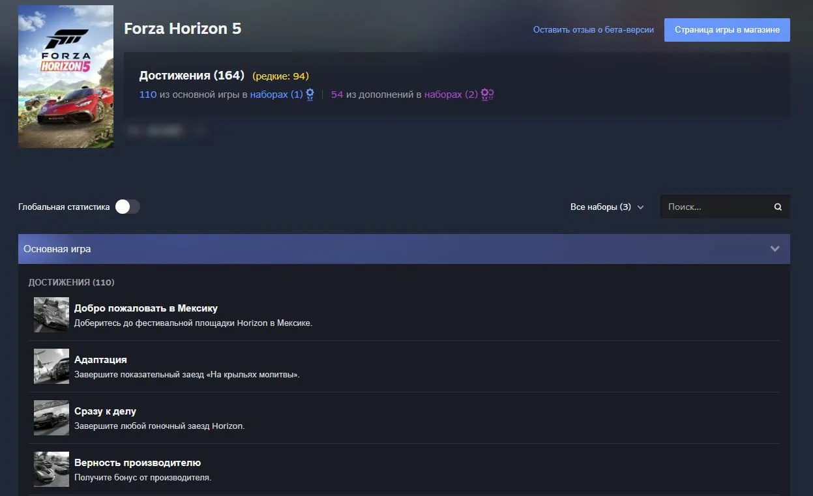Click the purple double-set badge icon
This screenshot has height=496, width=813.
(x=487, y=95)
